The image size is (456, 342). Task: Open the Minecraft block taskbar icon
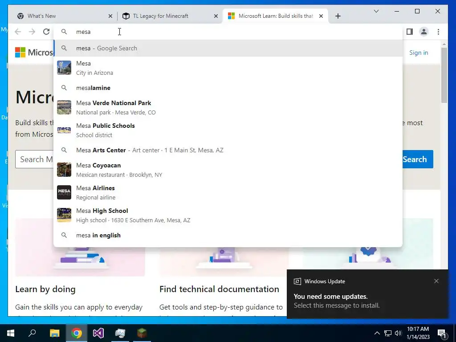[142, 333]
